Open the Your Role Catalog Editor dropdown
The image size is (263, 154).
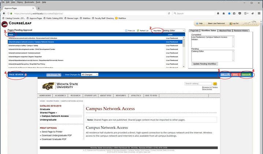[173, 30]
